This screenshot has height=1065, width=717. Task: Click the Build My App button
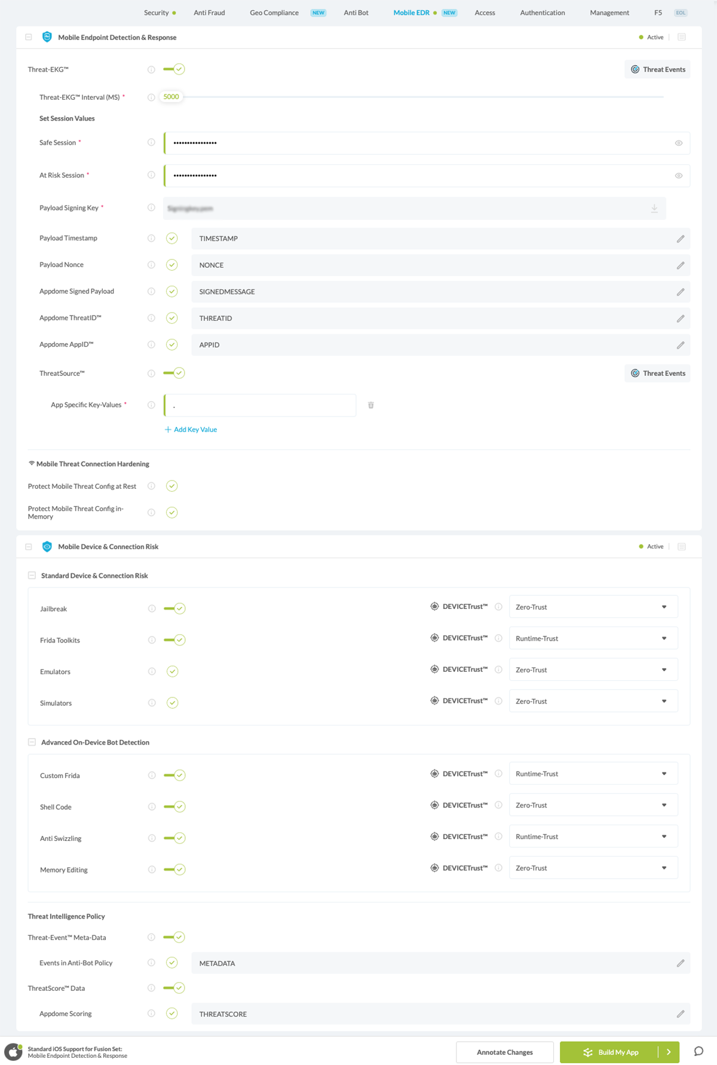pos(610,1052)
